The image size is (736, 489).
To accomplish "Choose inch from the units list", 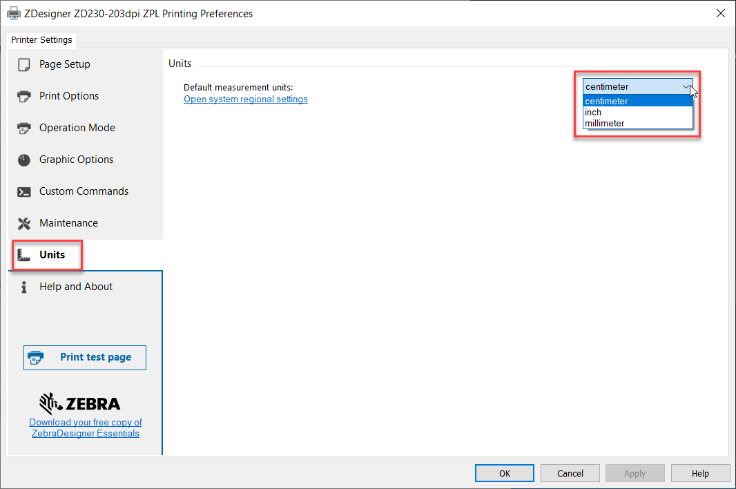I will [637, 113].
